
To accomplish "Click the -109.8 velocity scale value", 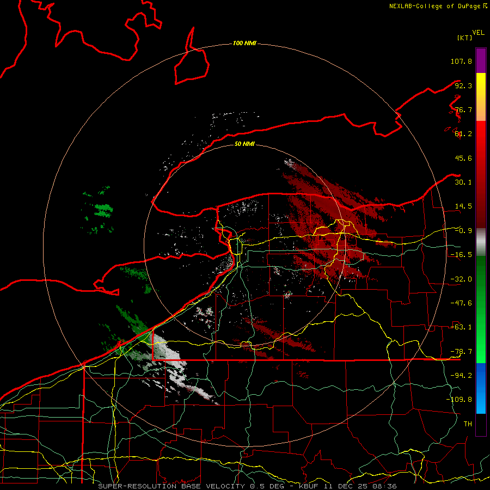I will (459, 400).
